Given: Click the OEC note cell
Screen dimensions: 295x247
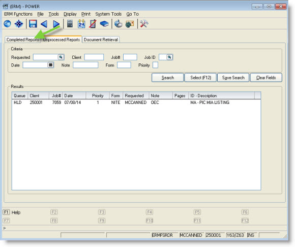Looking at the screenshot, I should point(155,102).
